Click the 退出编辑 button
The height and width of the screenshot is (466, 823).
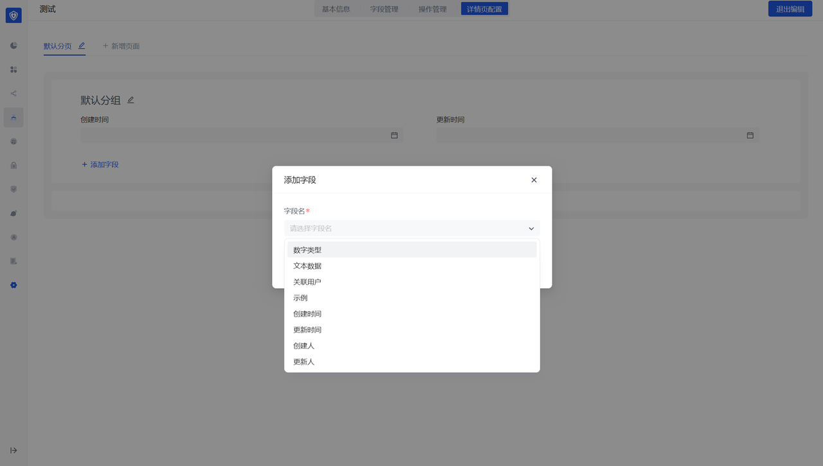click(x=790, y=9)
